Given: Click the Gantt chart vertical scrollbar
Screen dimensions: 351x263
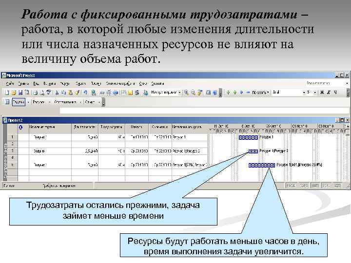Looking at the screenshot, I should [348, 152].
